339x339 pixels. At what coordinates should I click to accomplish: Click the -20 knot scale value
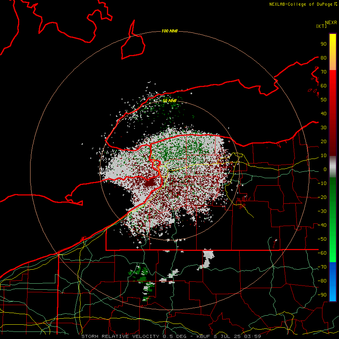point(322,197)
